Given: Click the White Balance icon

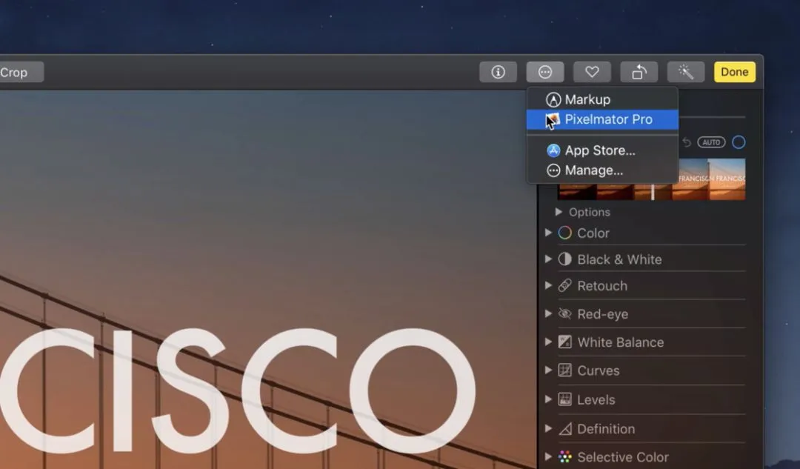Looking at the screenshot, I should coord(564,342).
